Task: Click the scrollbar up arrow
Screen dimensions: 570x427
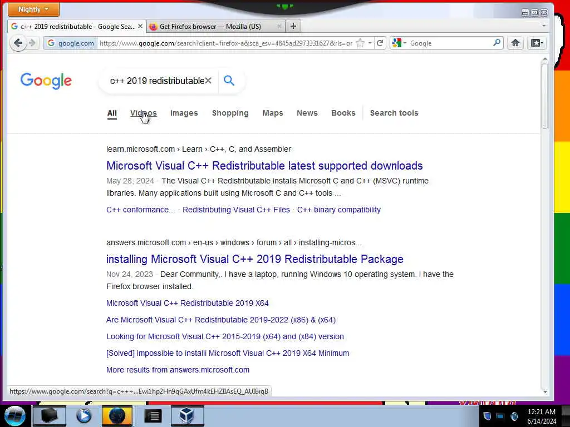Action: coord(544,58)
